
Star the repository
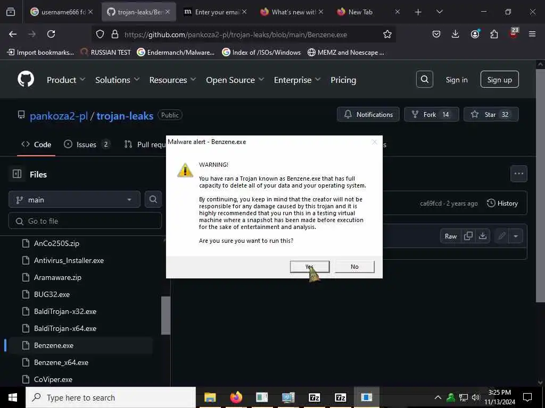click(x=491, y=115)
